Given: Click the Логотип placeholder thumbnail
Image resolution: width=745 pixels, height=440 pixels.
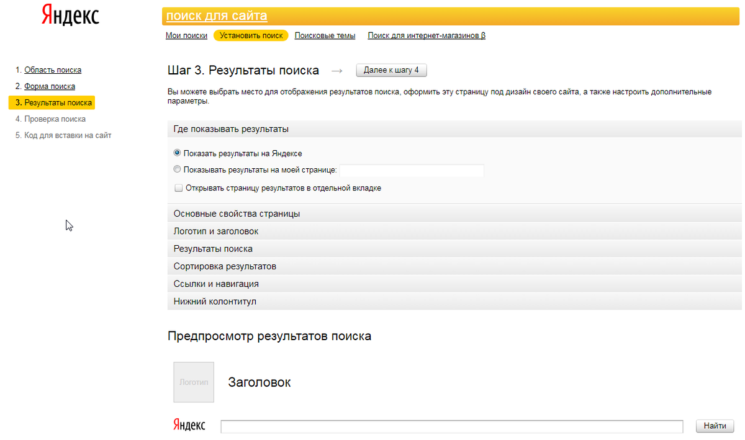Looking at the screenshot, I should coord(194,382).
